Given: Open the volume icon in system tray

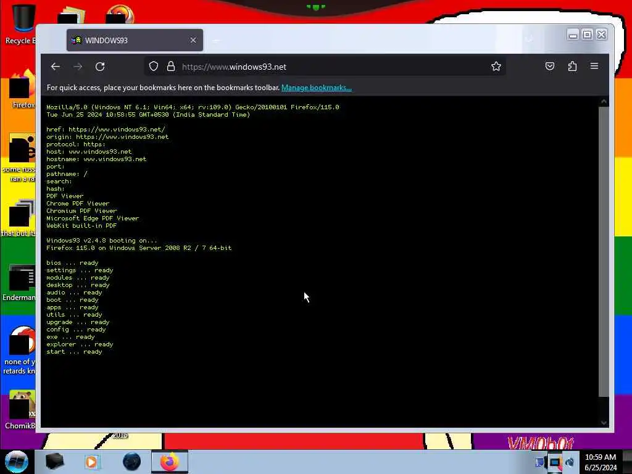Looking at the screenshot, I should (570, 462).
